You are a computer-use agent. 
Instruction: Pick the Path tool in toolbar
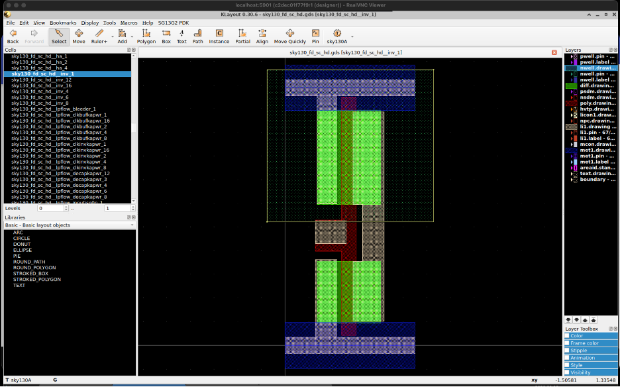coord(197,36)
